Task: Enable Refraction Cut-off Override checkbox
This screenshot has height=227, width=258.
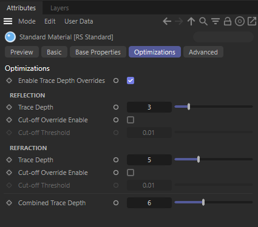Action: pos(131,173)
